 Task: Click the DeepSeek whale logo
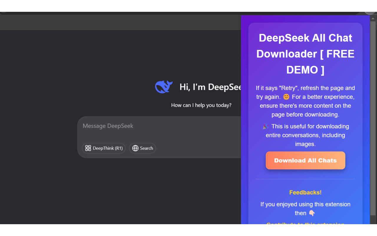pyautogui.click(x=164, y=87)
